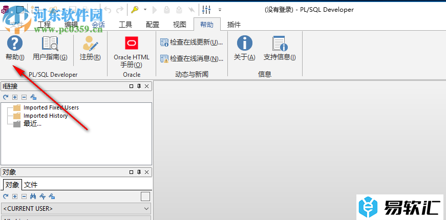Refresh the 链接 connection list
Image resolution: width=446 pixels, height=220 pixels.
tap(6, 97)
